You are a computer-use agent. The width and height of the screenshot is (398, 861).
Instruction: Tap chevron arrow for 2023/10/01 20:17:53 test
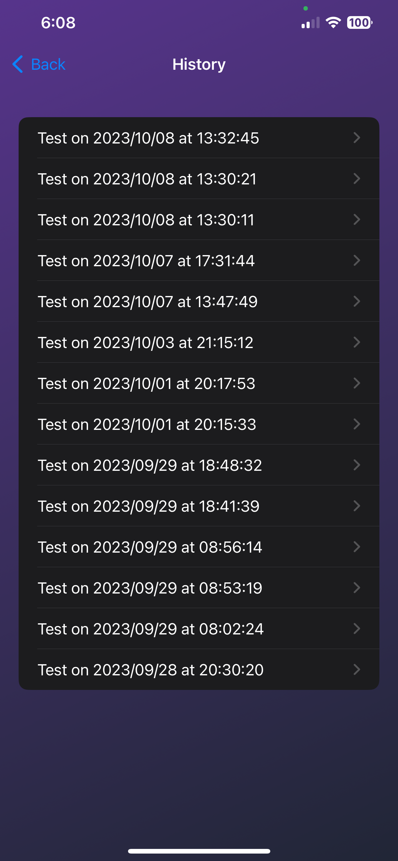click(x=356, y=383)
